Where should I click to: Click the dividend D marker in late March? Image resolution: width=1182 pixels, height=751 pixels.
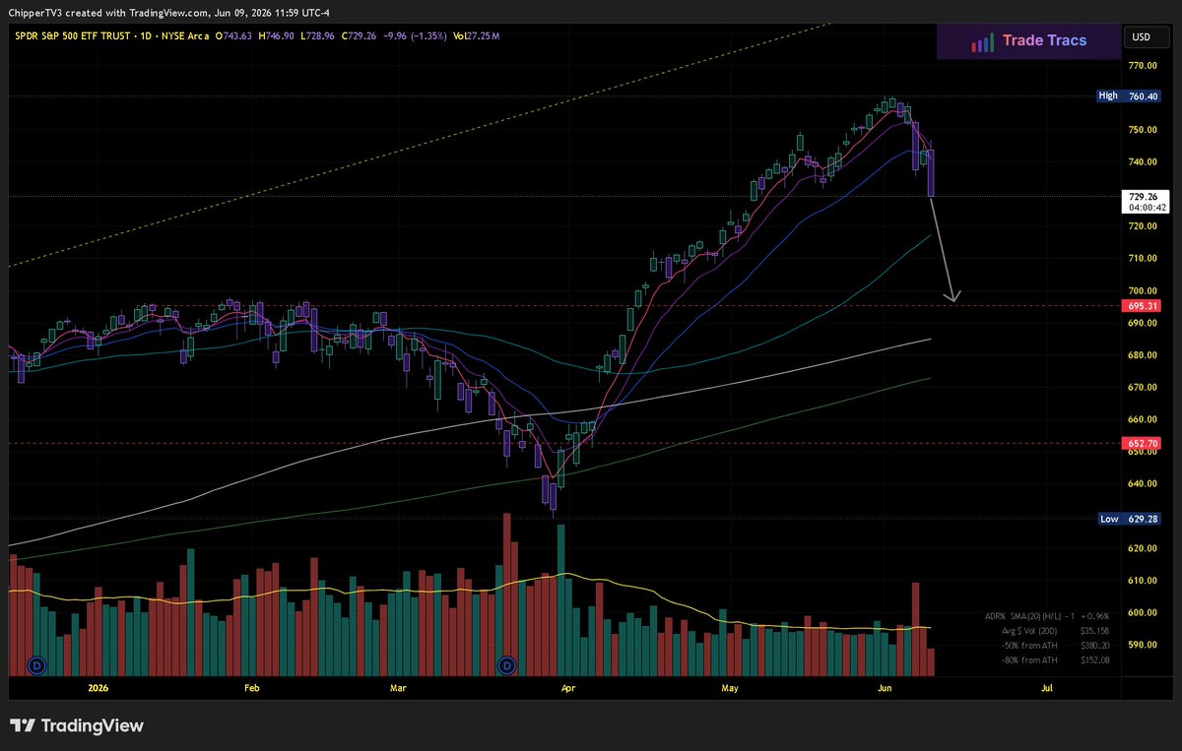[x=508, y=665]
